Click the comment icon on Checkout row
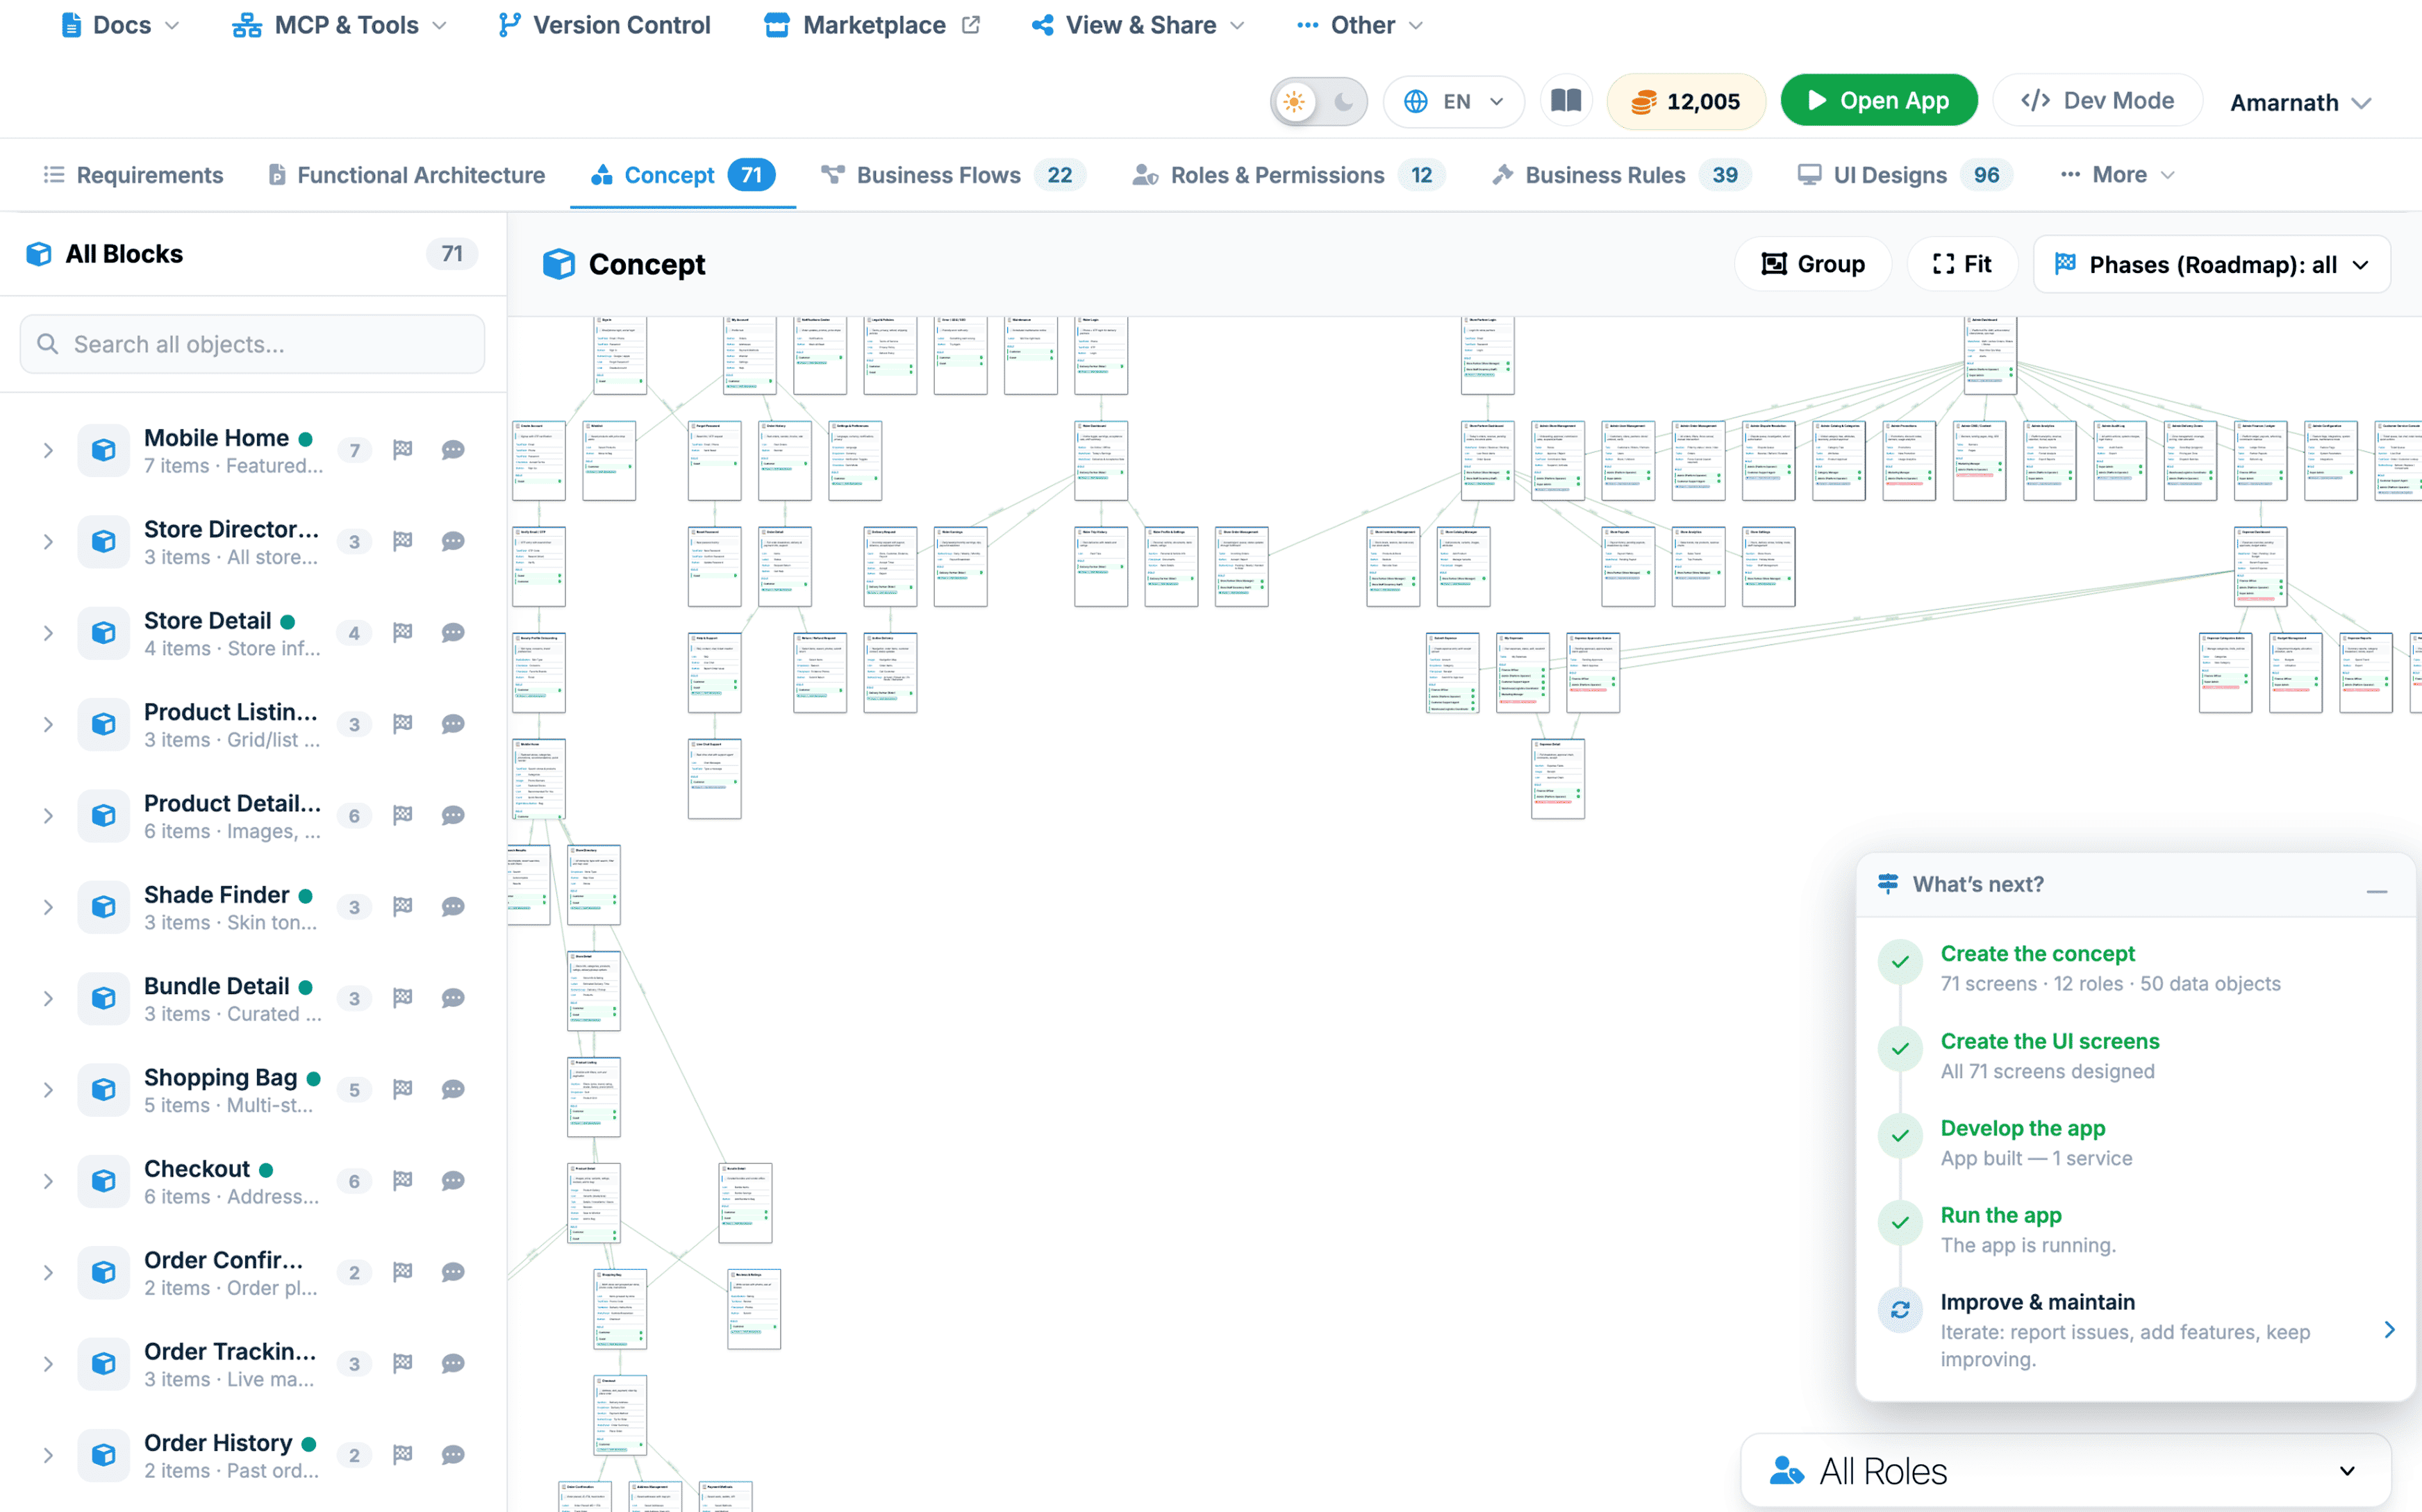The image size is (2422, 1512). (453, 1181)
